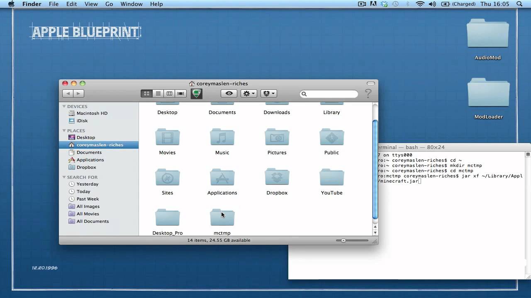
Task: Select the mctmp folder icon
Action: [x=222, y=217]
